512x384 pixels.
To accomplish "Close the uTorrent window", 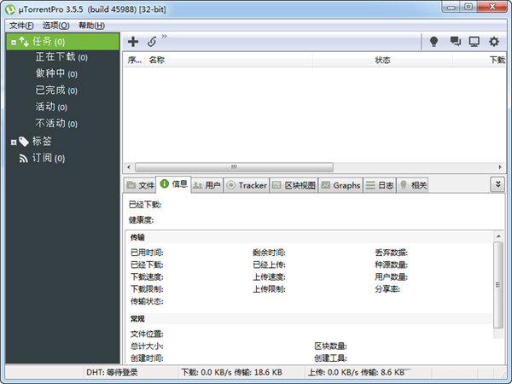I will click(492, 7).
